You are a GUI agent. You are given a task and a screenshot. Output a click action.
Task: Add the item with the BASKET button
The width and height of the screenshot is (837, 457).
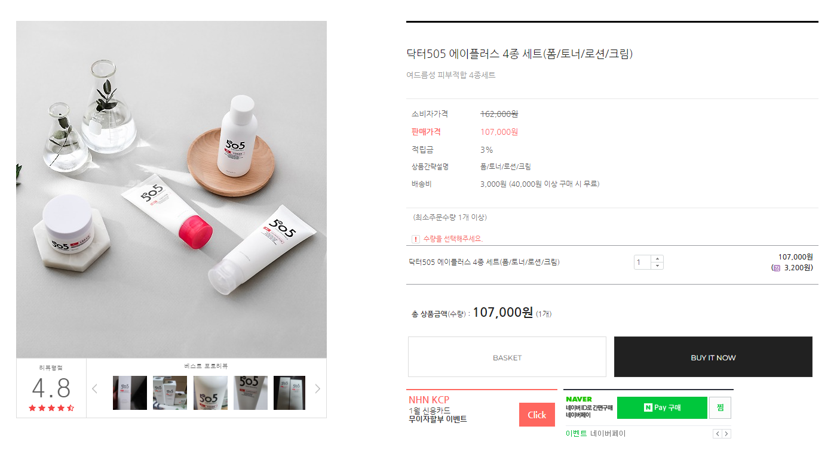pos(507,357)
